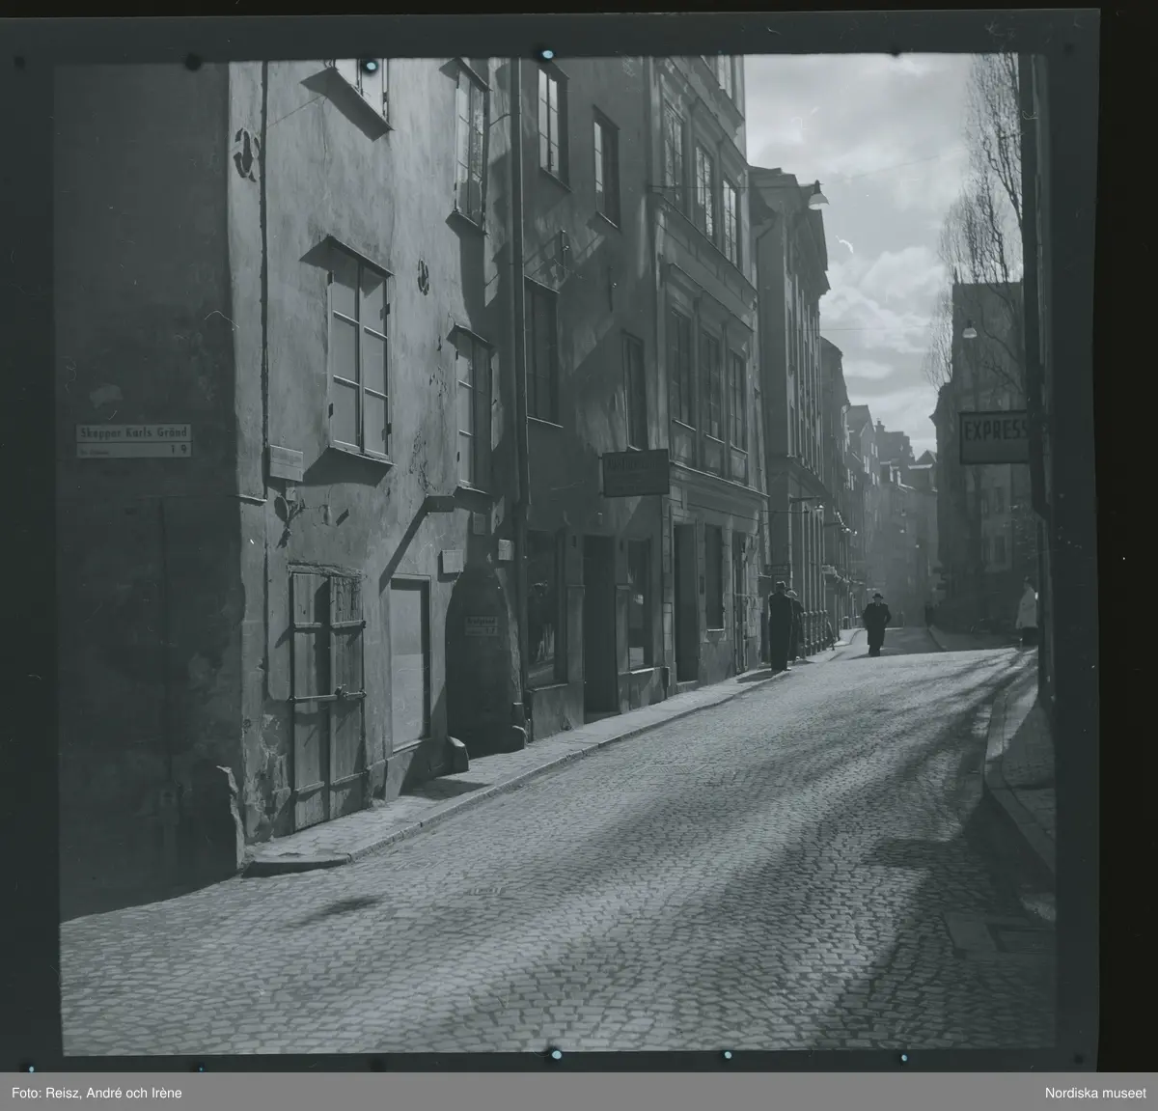Click the two men standing on the sidewalk

click(783, 627)
